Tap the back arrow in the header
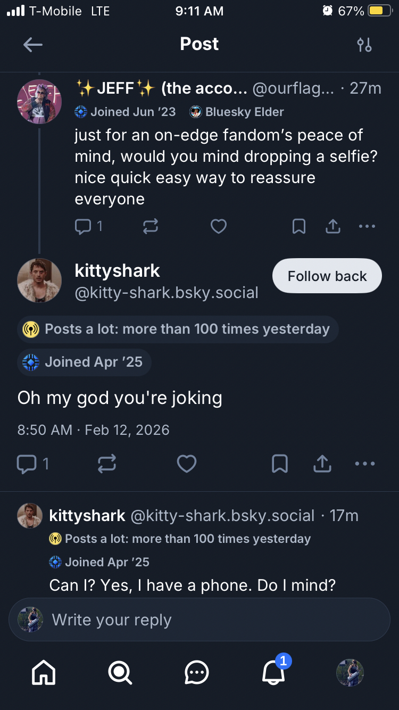This screenshot has width=399, height=710. click(33, 45)
